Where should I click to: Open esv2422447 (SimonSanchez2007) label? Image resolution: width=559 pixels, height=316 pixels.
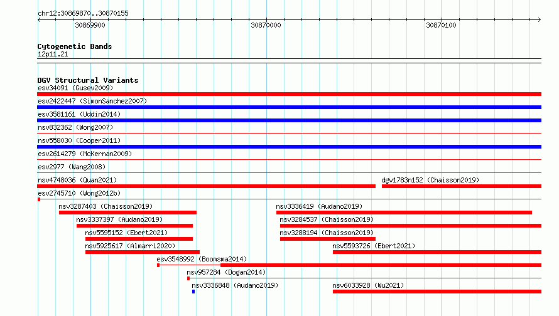92,101
